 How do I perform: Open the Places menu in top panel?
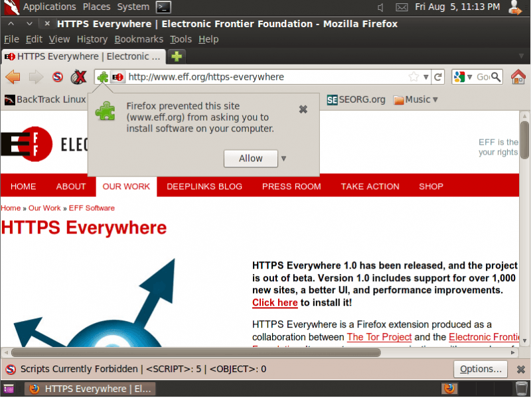pyautogui.click(x=96, y=7)
